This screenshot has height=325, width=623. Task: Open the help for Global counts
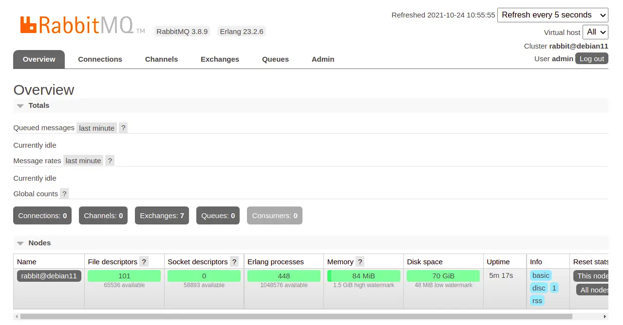[x=64, y=193]
